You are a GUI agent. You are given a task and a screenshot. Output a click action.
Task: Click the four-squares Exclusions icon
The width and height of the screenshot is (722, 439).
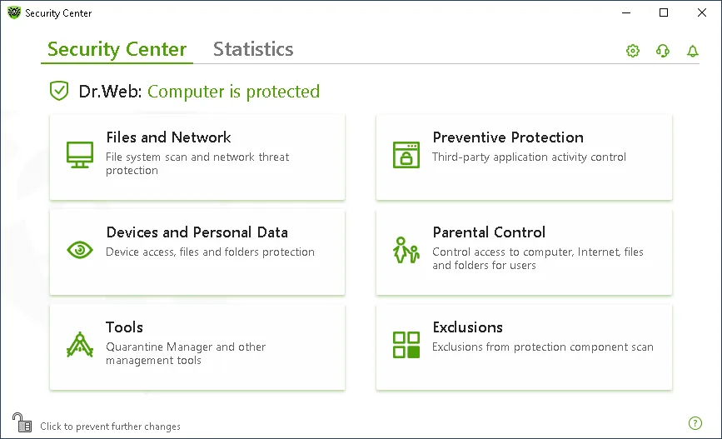pyautogui.click(x=406, y=345)
